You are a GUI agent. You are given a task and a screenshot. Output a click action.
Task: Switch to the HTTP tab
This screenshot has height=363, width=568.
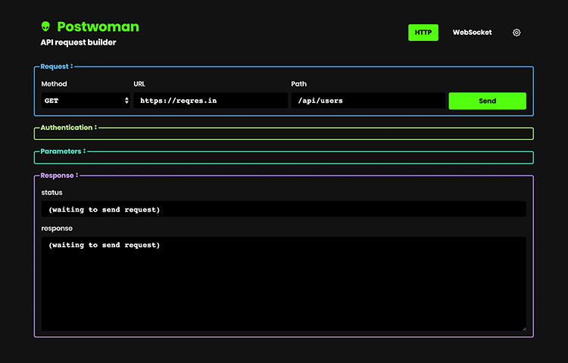point(423,33)
